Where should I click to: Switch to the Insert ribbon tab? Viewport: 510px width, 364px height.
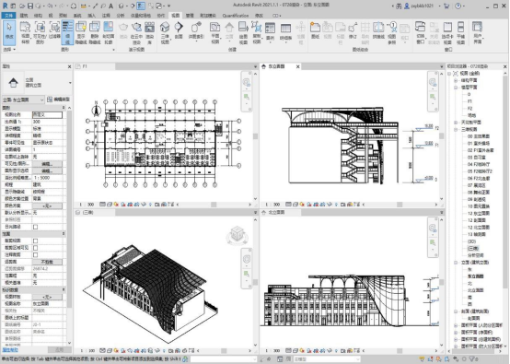[x=91, y=16]
